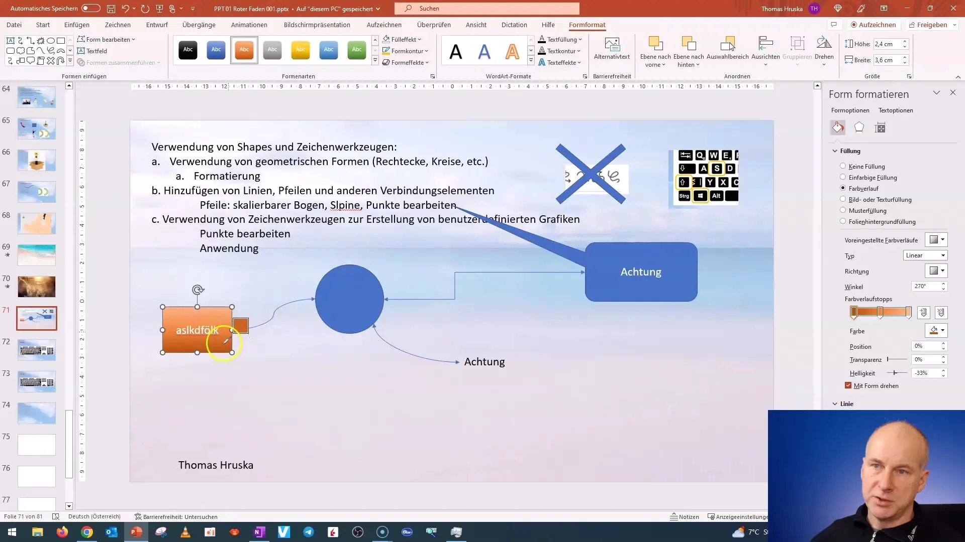Open Outlook from the taskbar
965x542 pixels.
point(112,532)
